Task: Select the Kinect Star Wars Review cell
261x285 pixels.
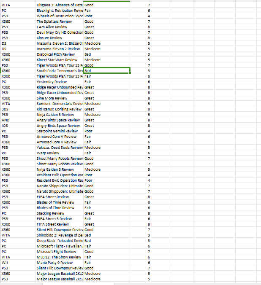Action: pos(60,60)
